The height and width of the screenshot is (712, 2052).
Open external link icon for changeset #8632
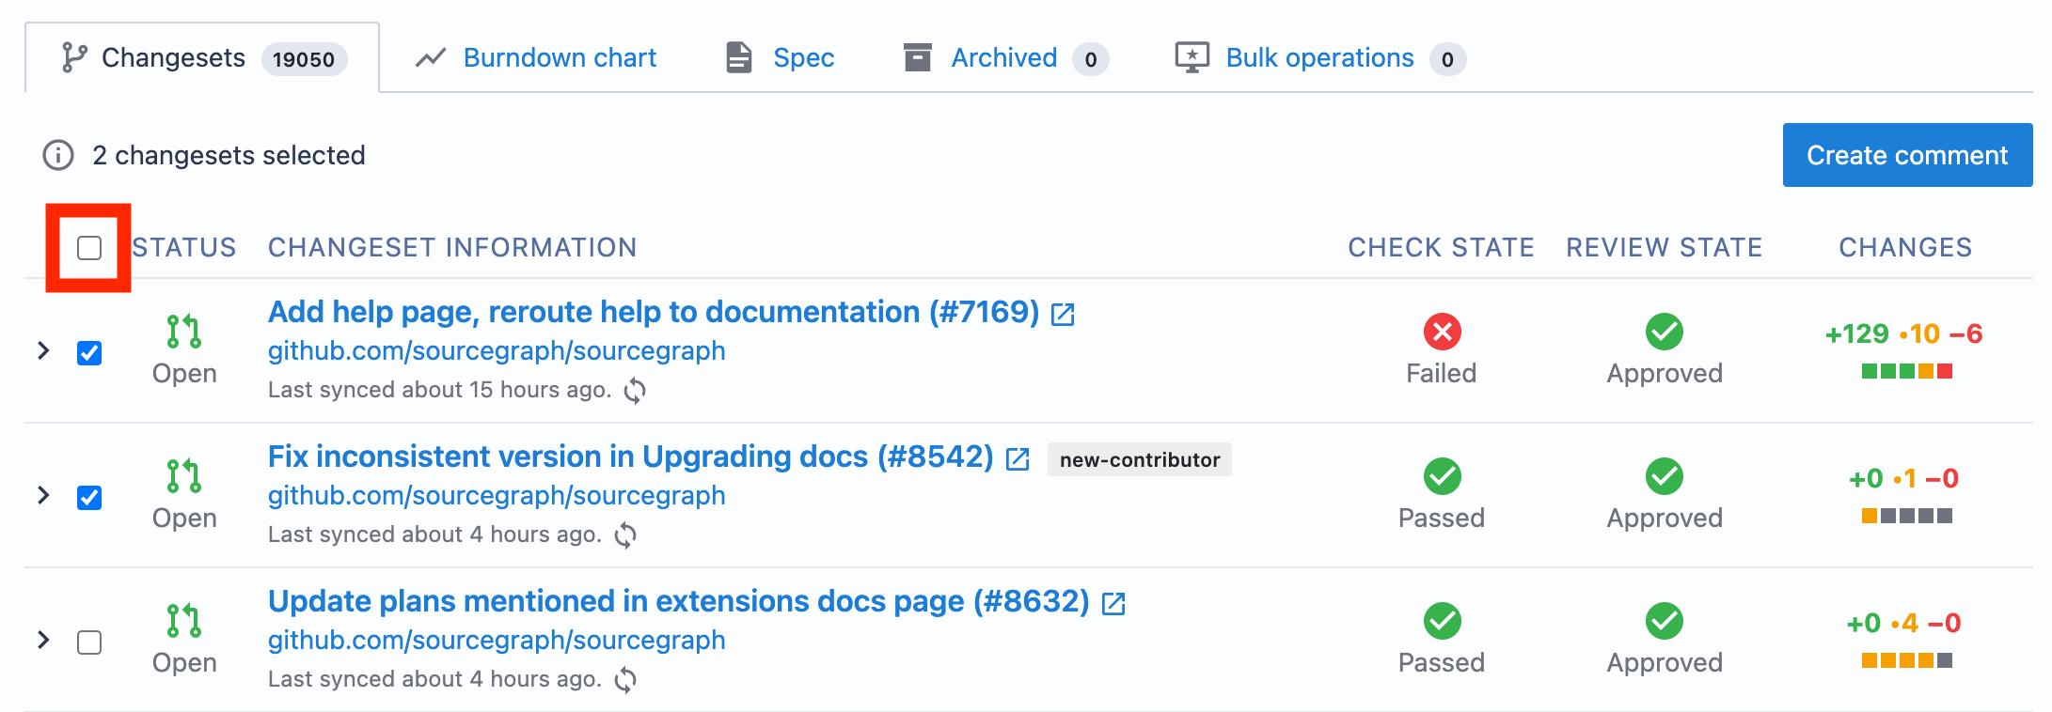[x=1113, y=603]
